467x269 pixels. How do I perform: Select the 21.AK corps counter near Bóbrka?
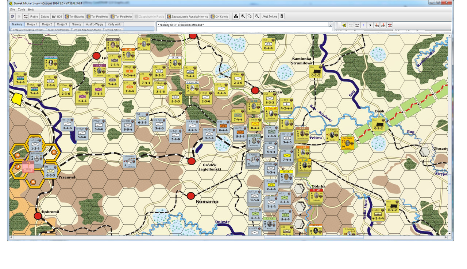pyautogui.click(x=316, y=195)
